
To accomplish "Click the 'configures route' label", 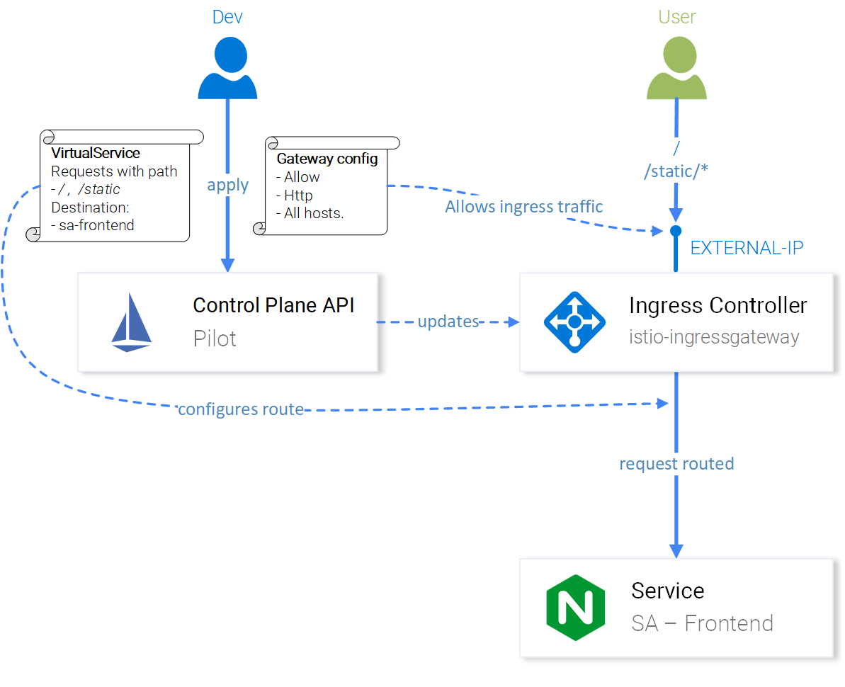I will click(x=241, y=409).
